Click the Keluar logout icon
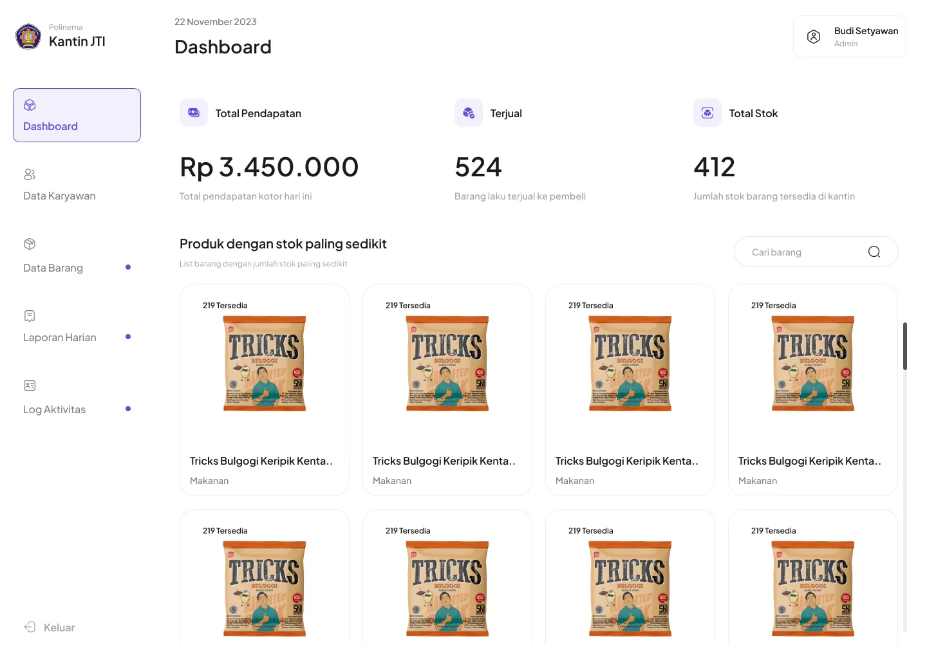The height and width of the screenshot is (659, 927). (x=30, y=627)
